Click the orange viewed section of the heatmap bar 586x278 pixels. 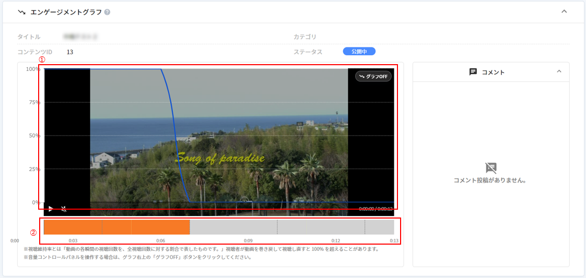[x=116, y=227]
